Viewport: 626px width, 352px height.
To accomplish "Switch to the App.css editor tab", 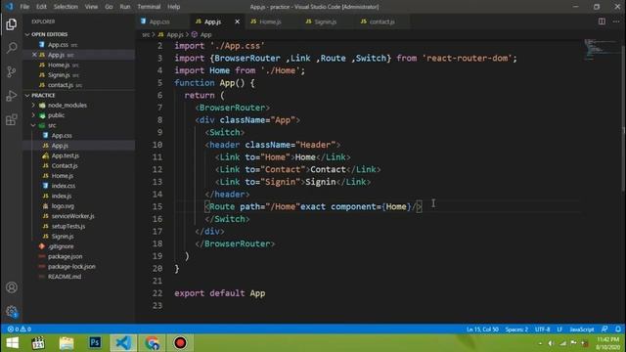I will (x=159, y=22).
